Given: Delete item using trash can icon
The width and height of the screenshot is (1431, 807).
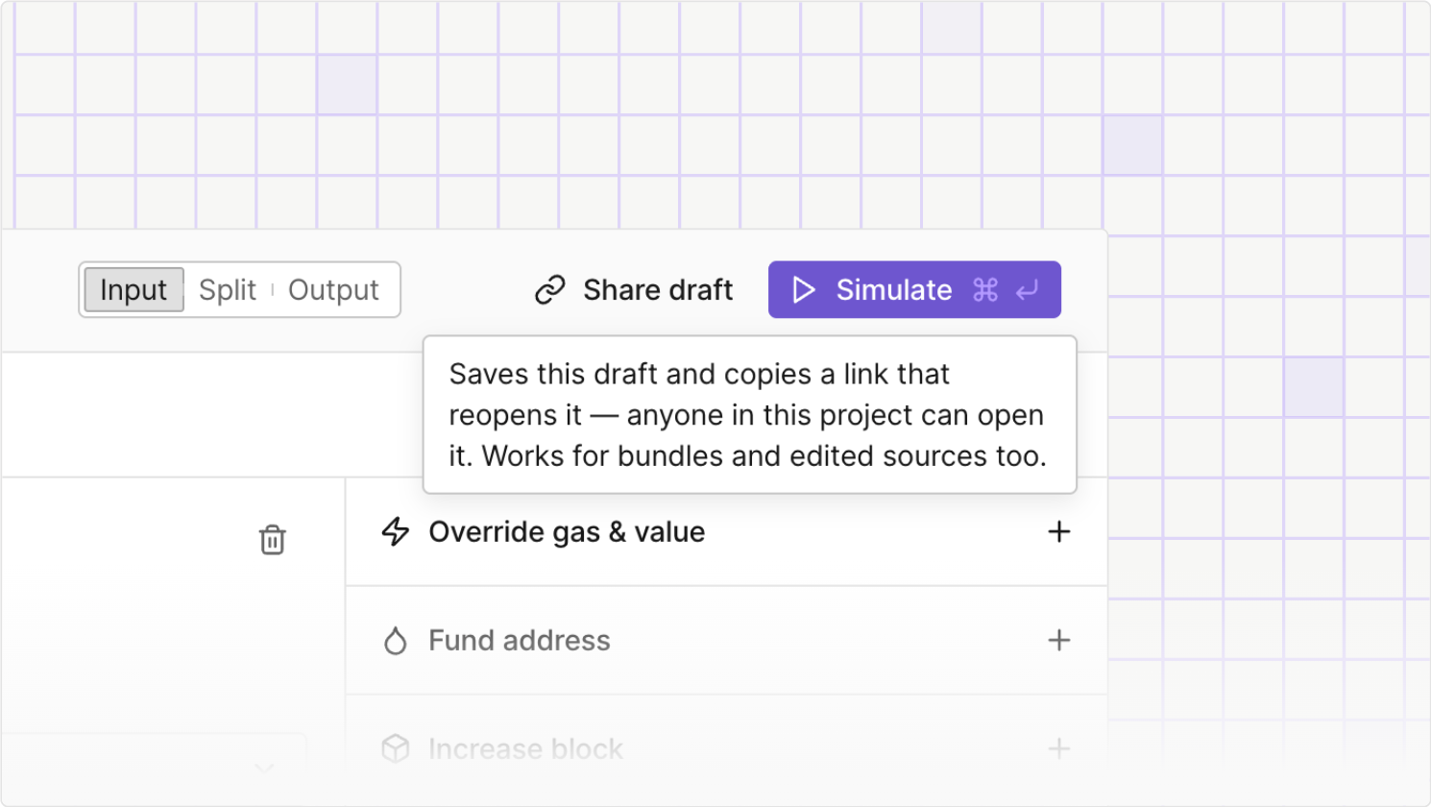Looking at the screenshot, I should pyautogui.click(x=273, y=540).
